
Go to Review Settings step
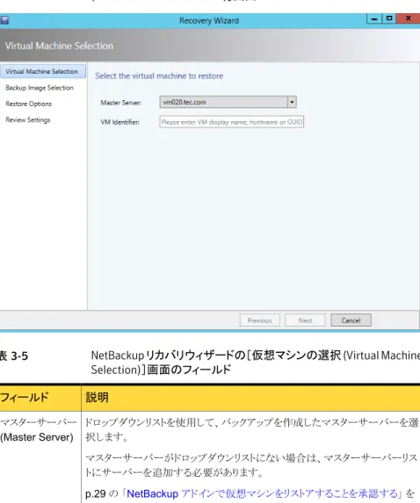click(28, 119)
